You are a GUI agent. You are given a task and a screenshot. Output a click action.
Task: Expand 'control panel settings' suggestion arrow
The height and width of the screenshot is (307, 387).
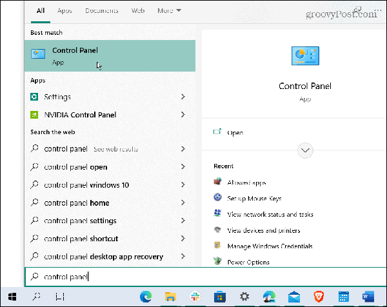183,221
